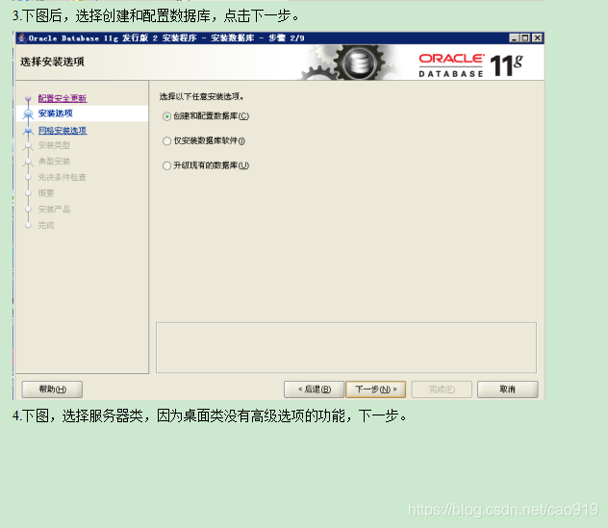Maximize the Oracle installer window

coord(525,38)
